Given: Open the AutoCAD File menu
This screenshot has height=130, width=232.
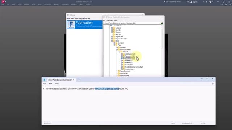Looking at the screenshot, I should click(3, 5).
